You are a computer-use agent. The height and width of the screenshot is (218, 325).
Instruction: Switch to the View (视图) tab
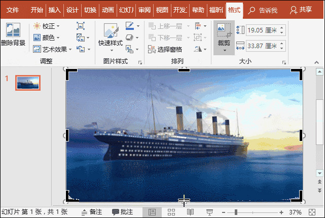click(x=162, y=10)
